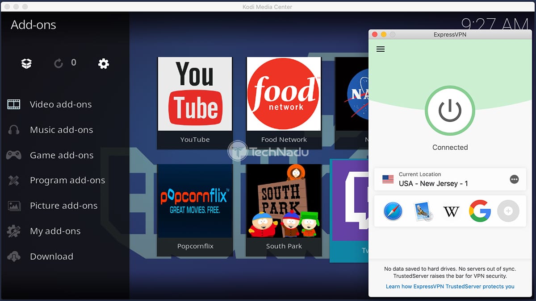The image size is (536, 301).
Task: Click the Download cloud icon
Action: [14, 256]
